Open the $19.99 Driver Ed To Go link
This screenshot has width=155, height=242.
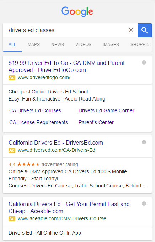(66, 66)
